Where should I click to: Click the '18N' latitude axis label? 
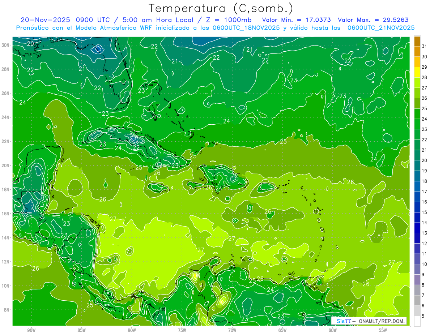click(x=5, y=189)
